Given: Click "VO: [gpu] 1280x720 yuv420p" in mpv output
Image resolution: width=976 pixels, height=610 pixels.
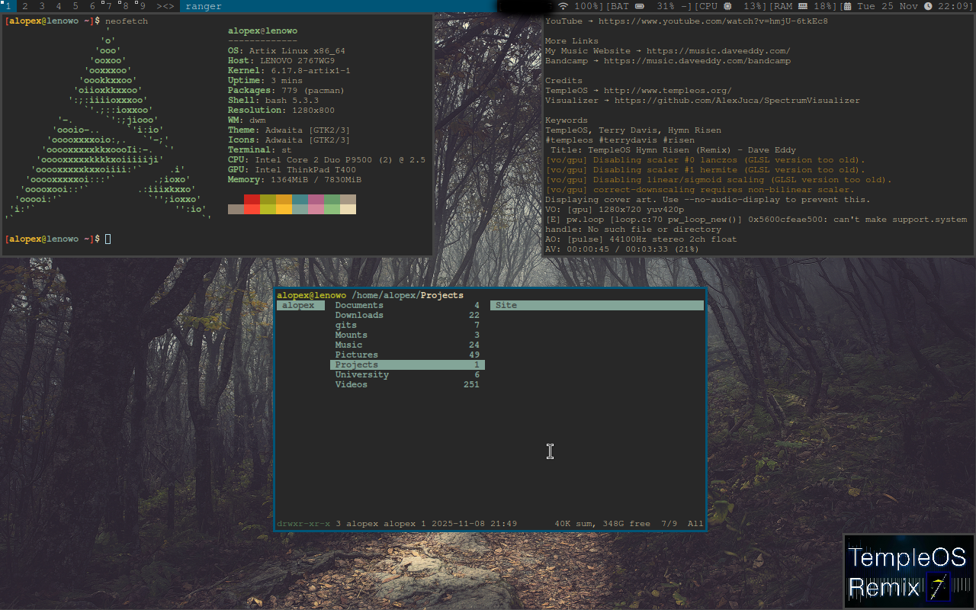Looking at the screenshot, I should tap(615, 210).
